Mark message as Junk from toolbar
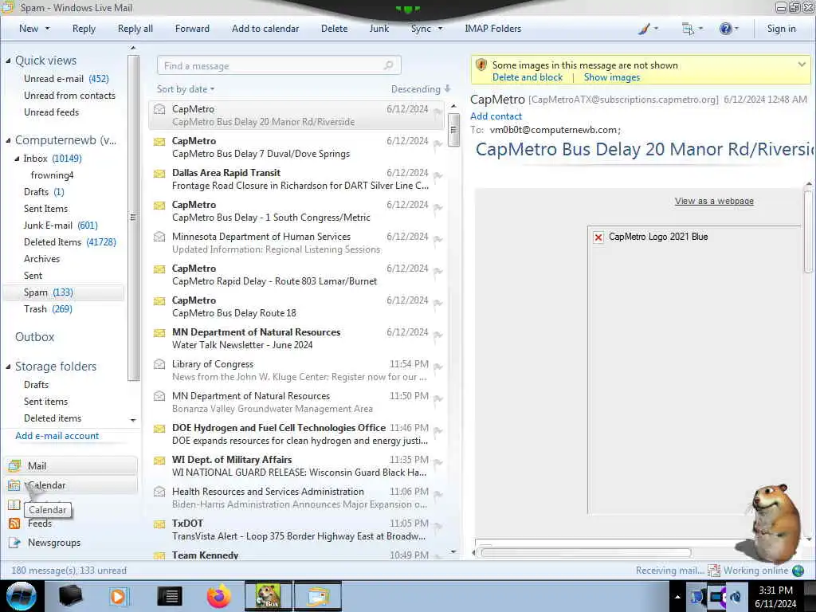This screenshot has height=612, width=816. [379, 29]
